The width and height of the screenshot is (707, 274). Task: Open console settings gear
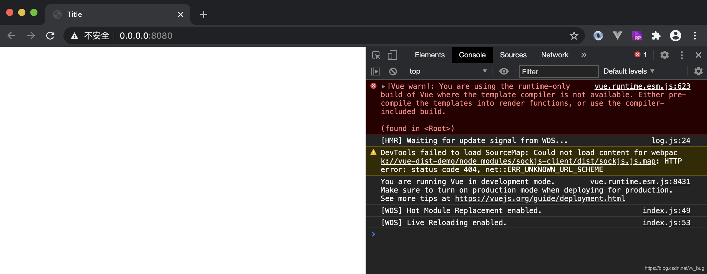pyautogui.click(x=698, y=72)
